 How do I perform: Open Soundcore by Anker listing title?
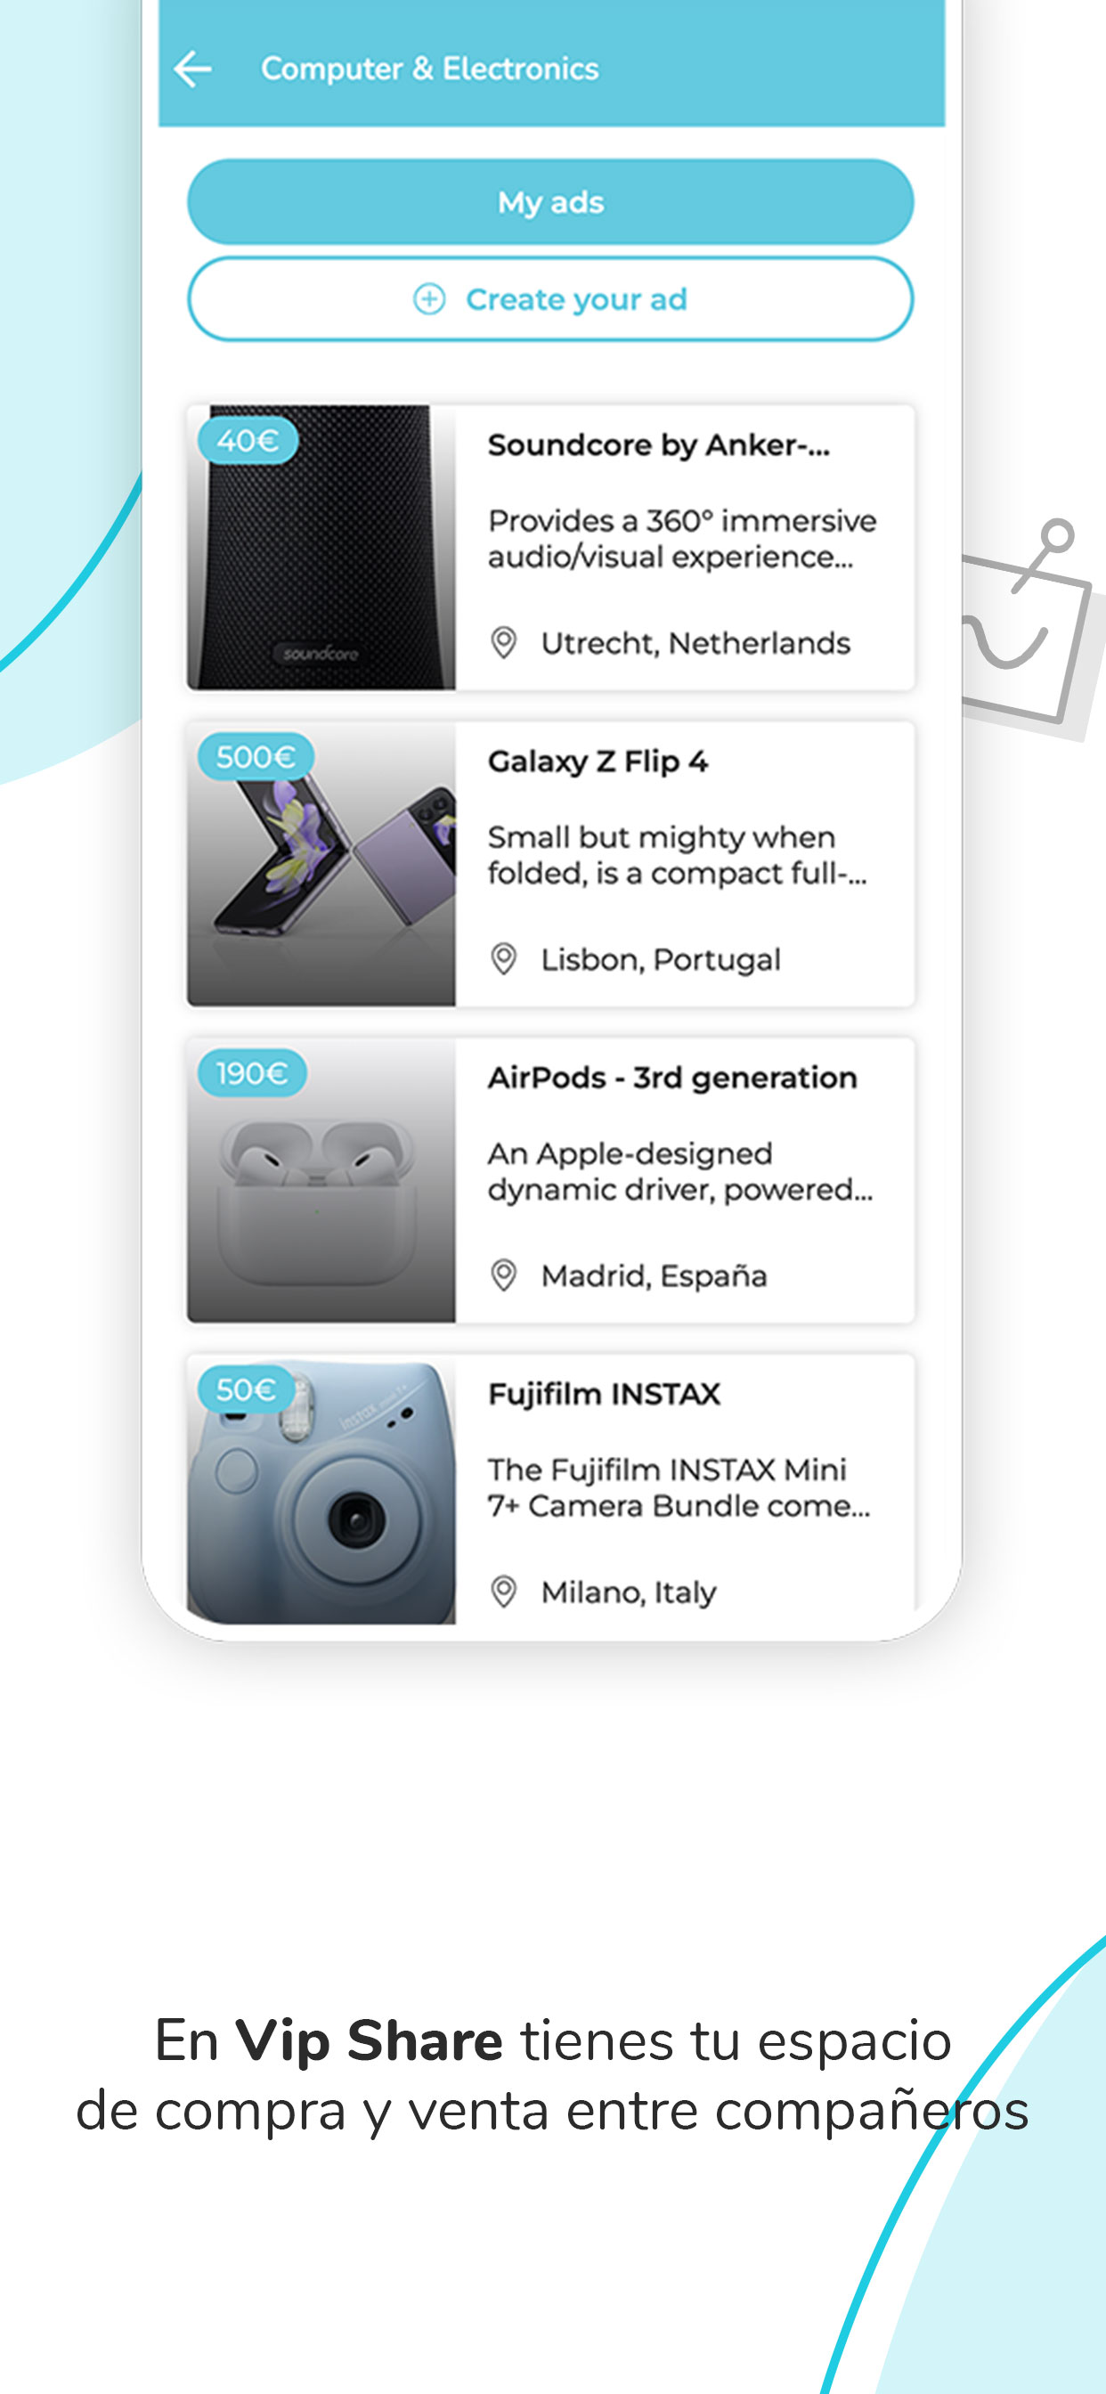tap(659, 445)
